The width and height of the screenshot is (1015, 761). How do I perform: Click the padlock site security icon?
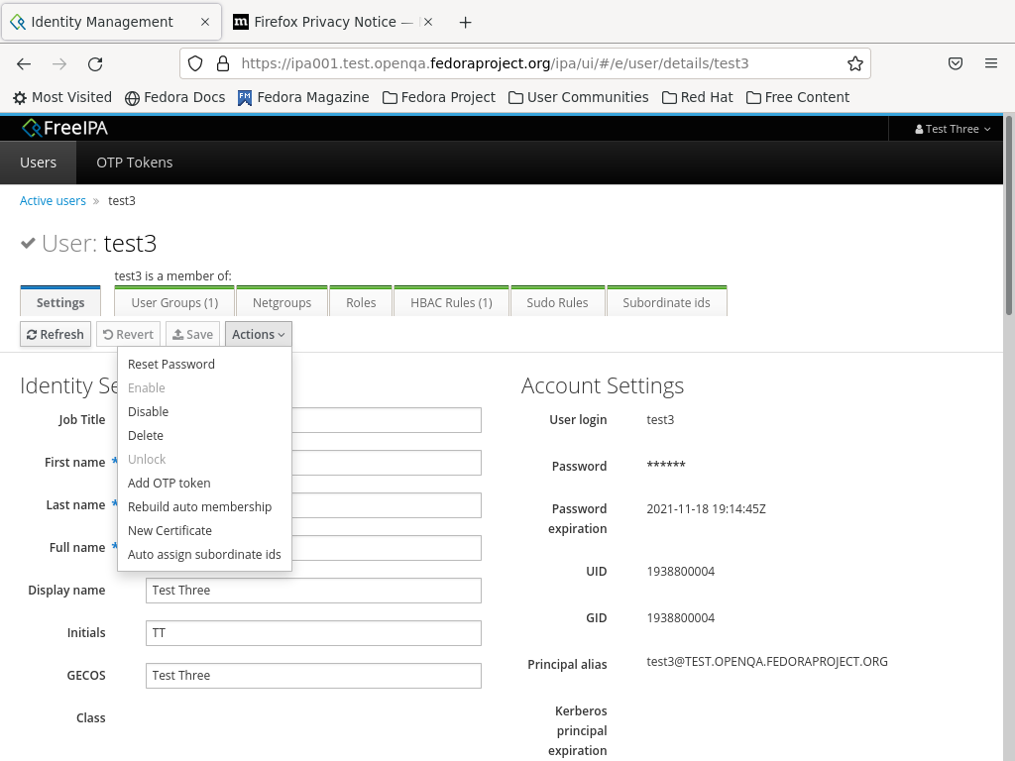(x=223, y=63)
